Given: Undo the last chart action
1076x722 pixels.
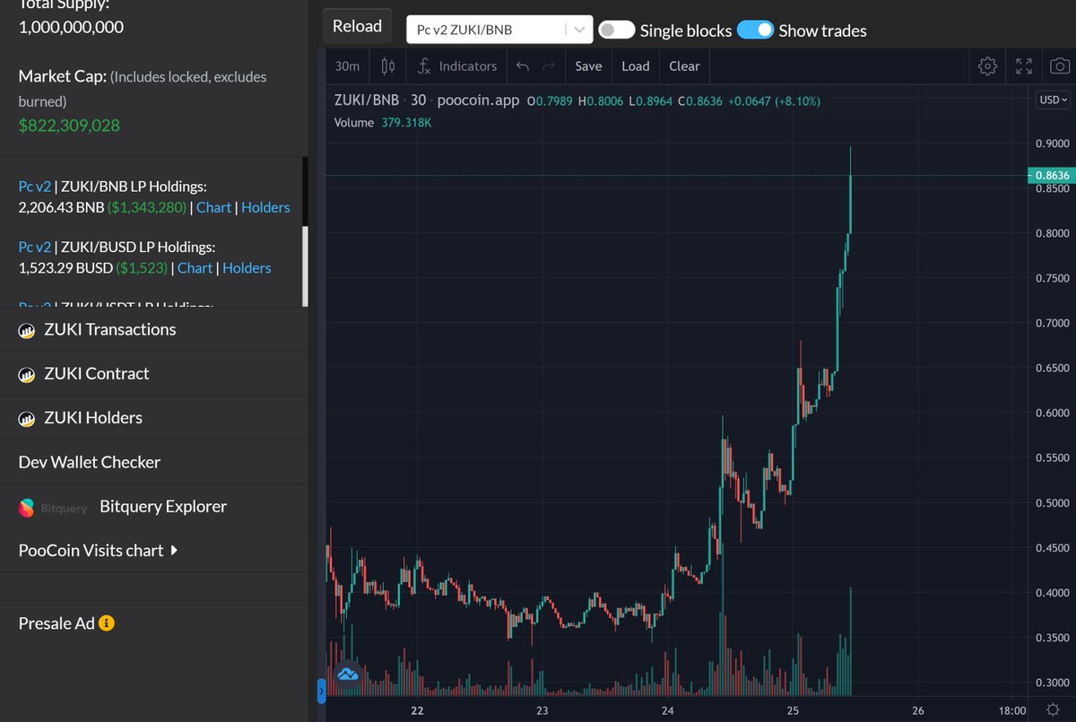Looking at the screenshot, I should pos(523,66).
